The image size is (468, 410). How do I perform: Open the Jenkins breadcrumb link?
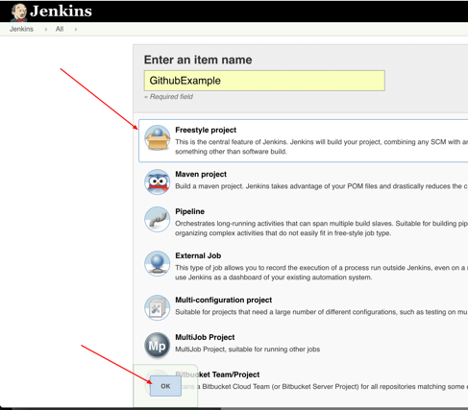coord(21,29)
